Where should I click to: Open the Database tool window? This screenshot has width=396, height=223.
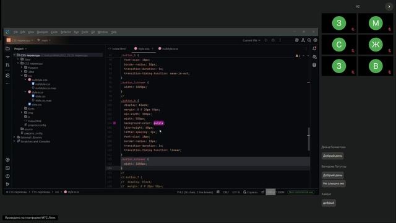point(314,65)
